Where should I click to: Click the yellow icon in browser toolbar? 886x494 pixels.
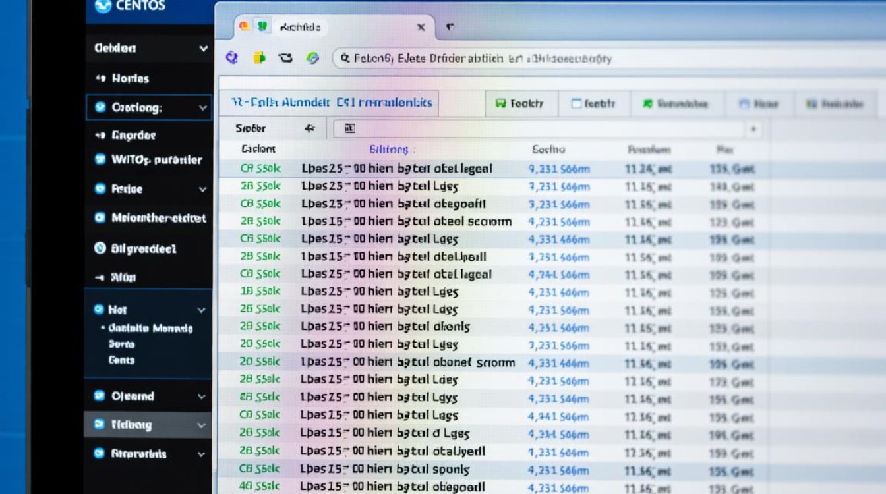pyautogui.click(x=259, y=58)
